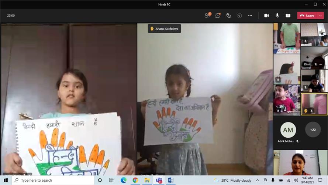Image resolution: width=328 pixels, height=185 pixels.
Task: Open the reactions and raise hand menu
Action: [x=229, y=16]
